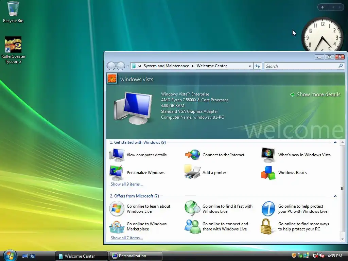
Task: Expand the arrow after System and Maintenance breadcrumb
Action: click(193, 66)
